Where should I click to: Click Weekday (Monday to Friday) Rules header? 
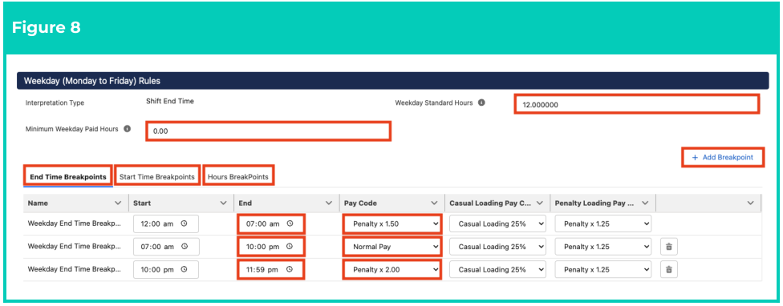[392, 80]
